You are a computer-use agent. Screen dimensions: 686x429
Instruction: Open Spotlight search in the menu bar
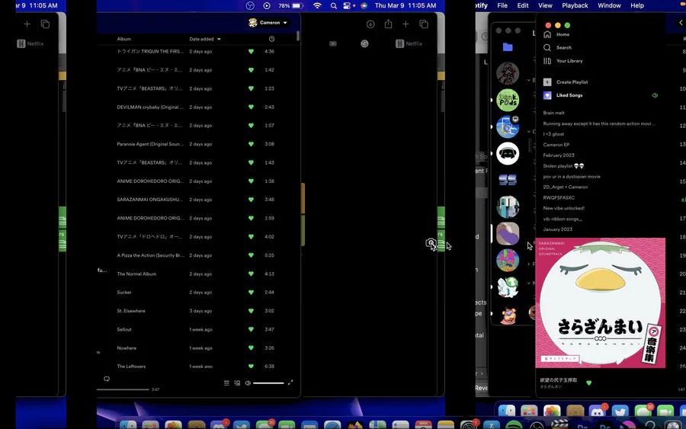333,5
